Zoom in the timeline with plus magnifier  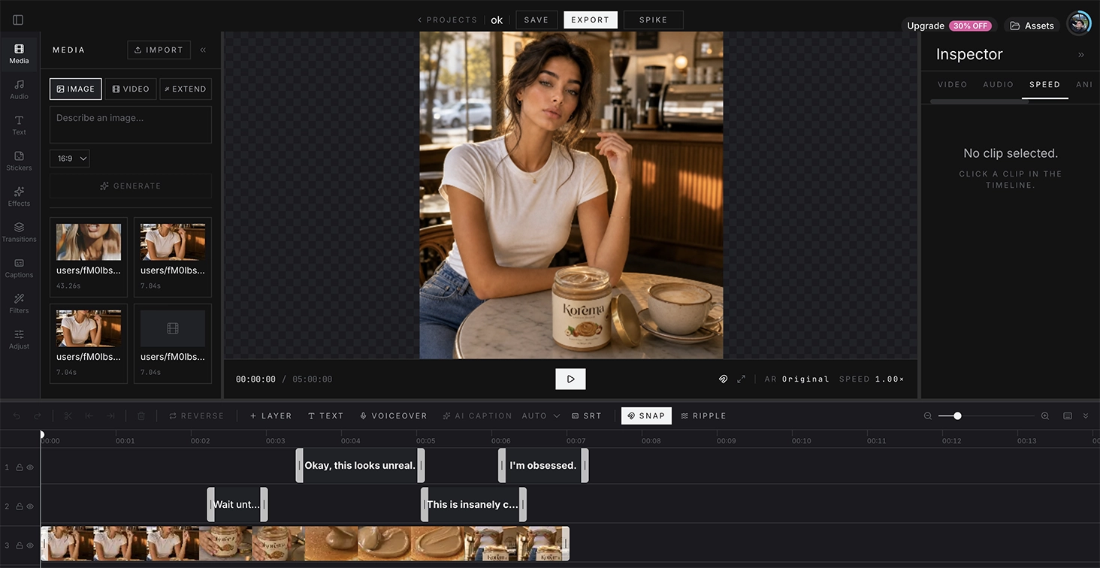click(1045, 416)
